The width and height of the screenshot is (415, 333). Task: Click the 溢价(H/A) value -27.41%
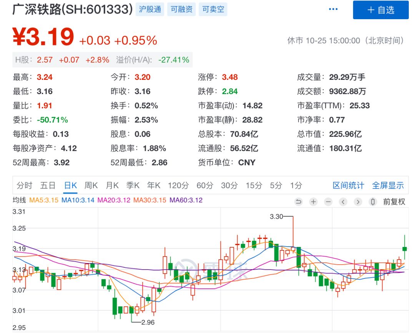(174, 60)
